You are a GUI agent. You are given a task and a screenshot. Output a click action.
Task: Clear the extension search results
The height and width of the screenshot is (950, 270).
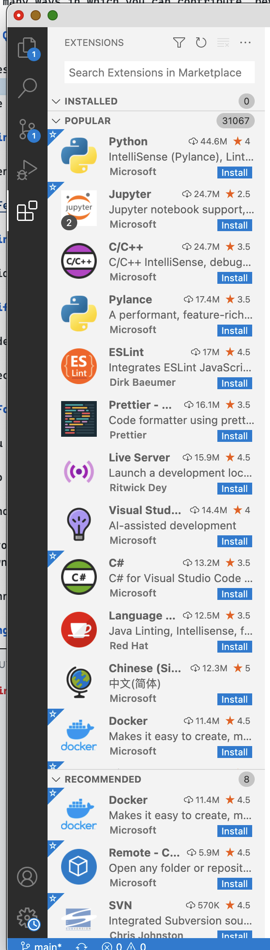(x=223, y=42)
